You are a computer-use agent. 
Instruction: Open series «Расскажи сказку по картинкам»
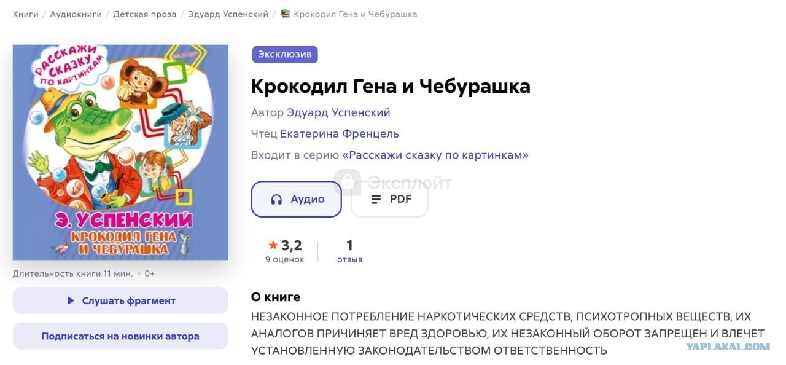(x=435, y=155)
